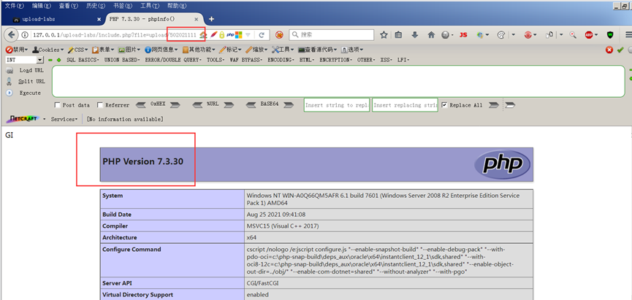Click the php icon in the address bar

230,35
